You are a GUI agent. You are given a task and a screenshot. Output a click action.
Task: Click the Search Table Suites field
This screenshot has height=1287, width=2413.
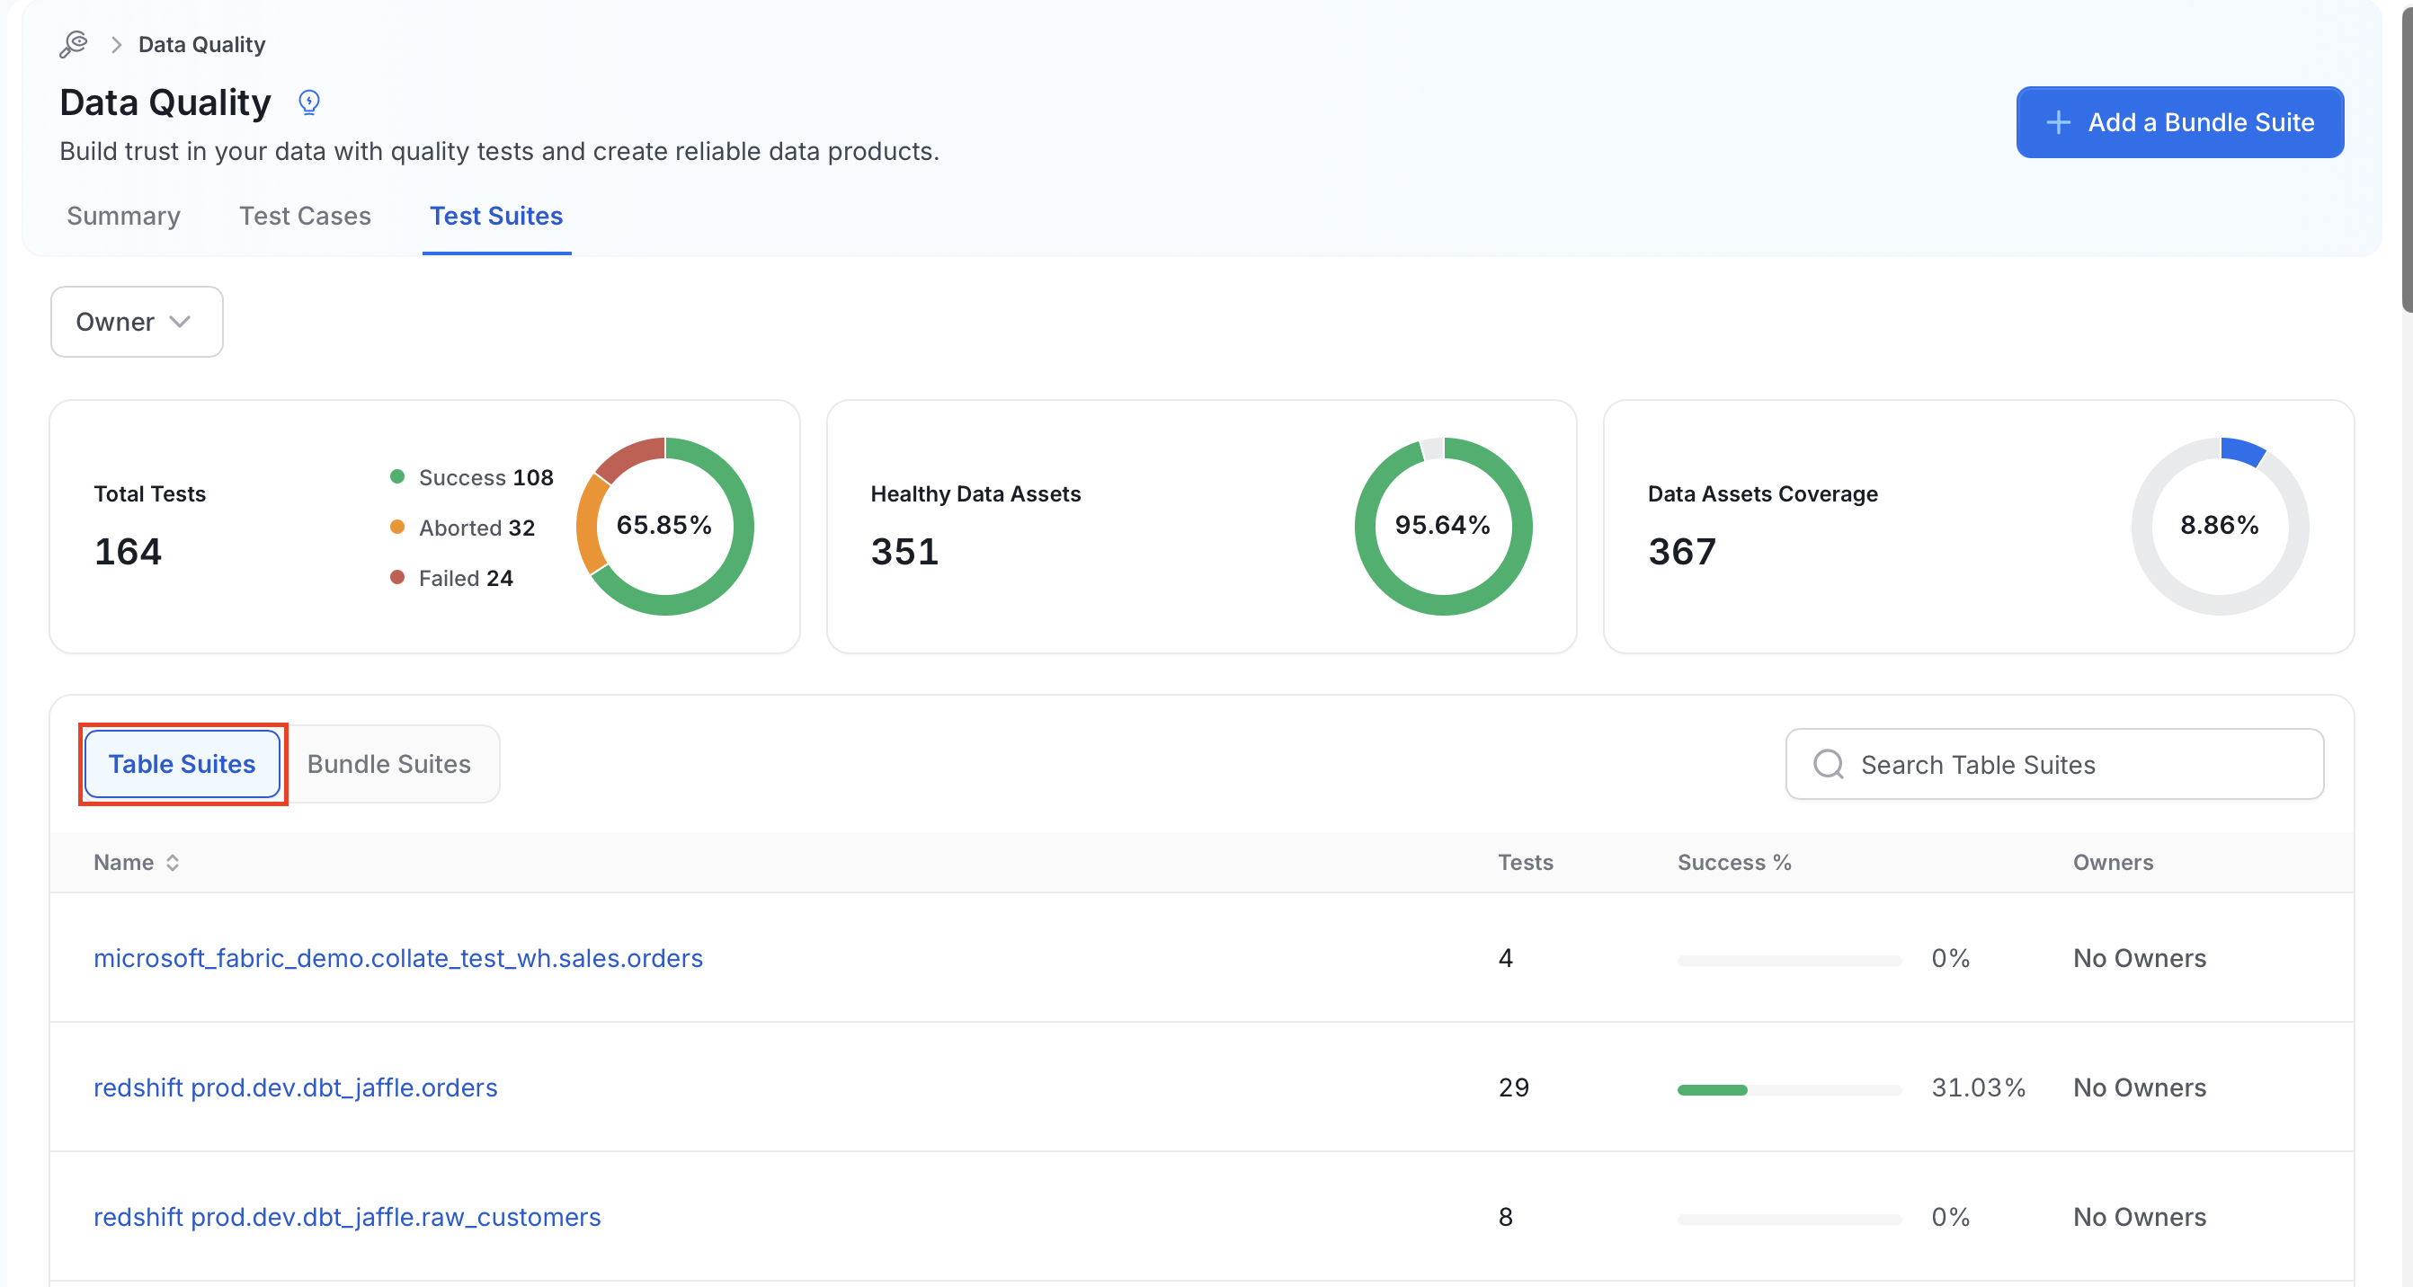(2054, 764)
